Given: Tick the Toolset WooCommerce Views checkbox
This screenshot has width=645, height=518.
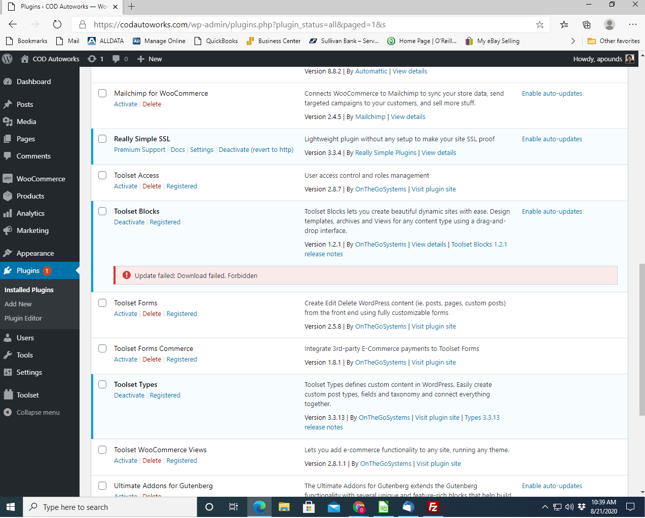Looking at the screenshot, I should pos(102,450).
